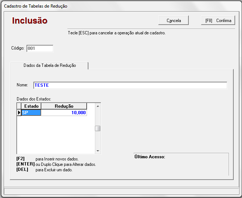Click the Inclusão heading text
This screenshot has width=242, height=198.
[30, 21]
